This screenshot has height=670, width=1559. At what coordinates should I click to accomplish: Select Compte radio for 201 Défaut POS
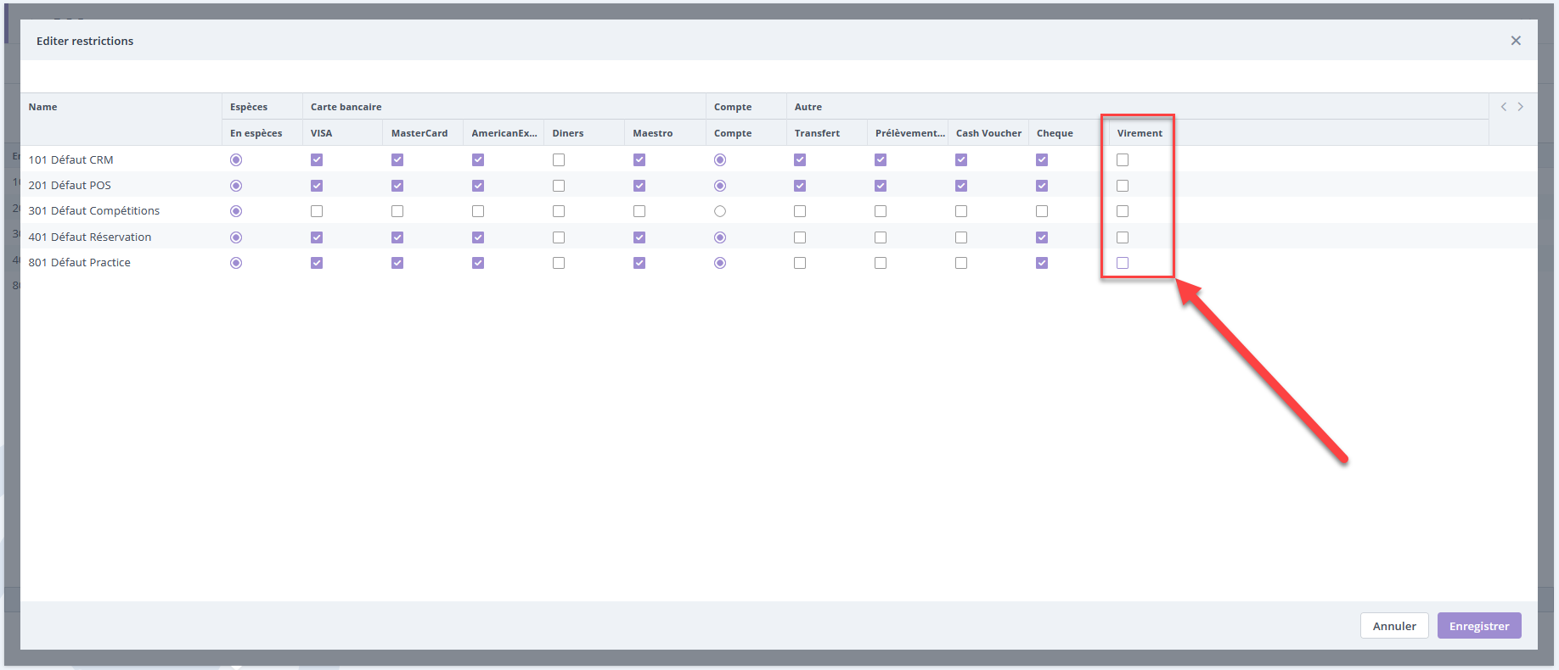click(x=720, y=186)
